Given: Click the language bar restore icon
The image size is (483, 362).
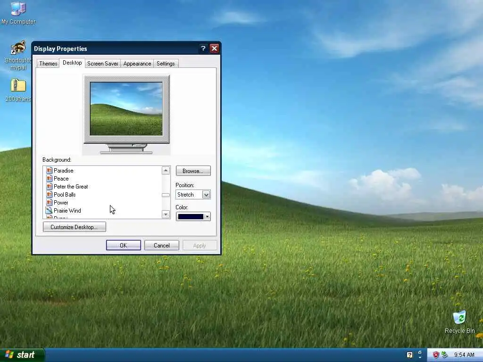Looking at the screenshot, I should click(x=420, y=352).
